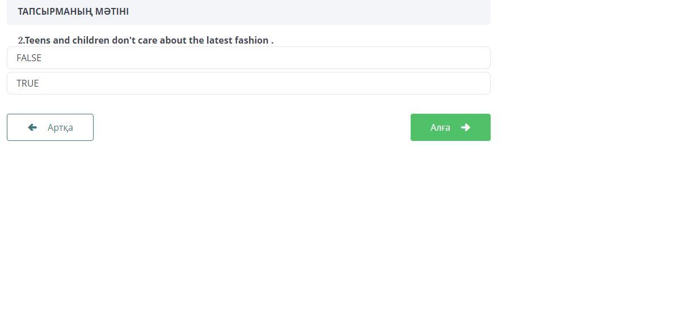
Task: Select the TRUE answer option
Action: coord(248,83)
